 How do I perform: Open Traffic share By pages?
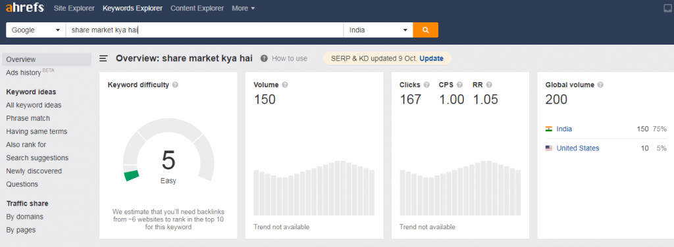pos(20,230)
